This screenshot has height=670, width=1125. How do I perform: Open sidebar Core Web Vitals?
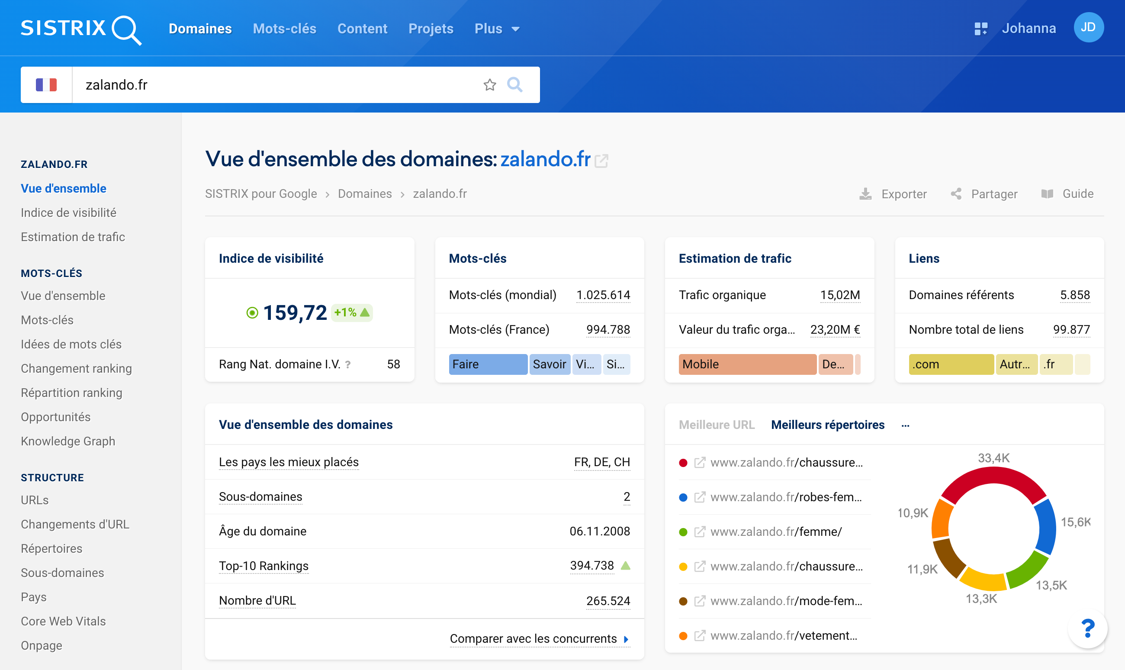63,622
